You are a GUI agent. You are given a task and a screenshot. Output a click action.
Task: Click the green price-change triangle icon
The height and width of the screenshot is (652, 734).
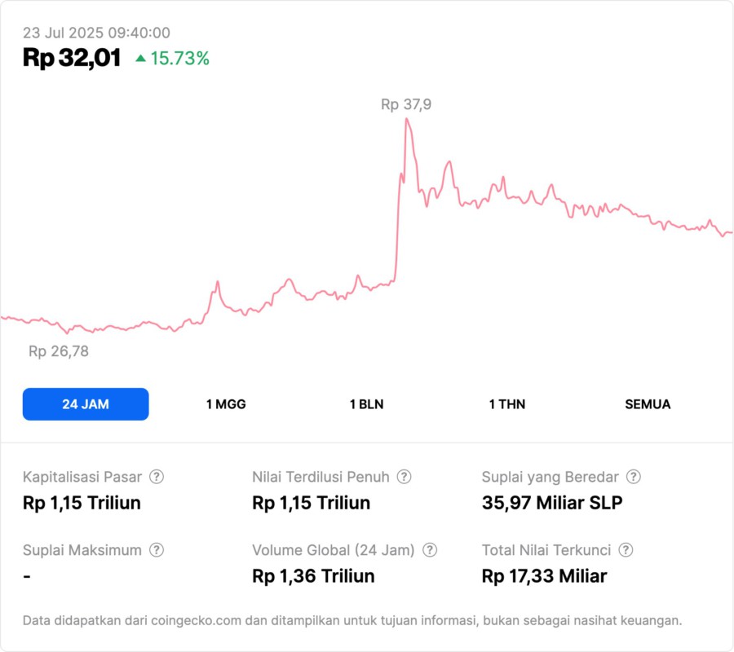coord(141,59)
